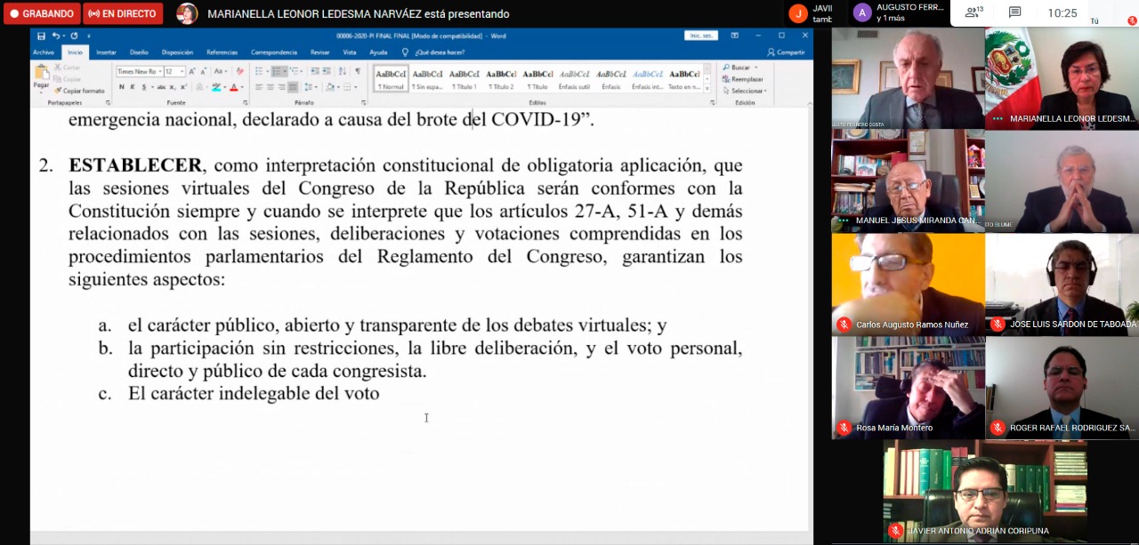Toggle bold (N) formatting
This screenshot has height=545, width=1139.
pos(121,87)
